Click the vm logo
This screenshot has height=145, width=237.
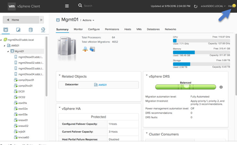[x=12, y=6]
